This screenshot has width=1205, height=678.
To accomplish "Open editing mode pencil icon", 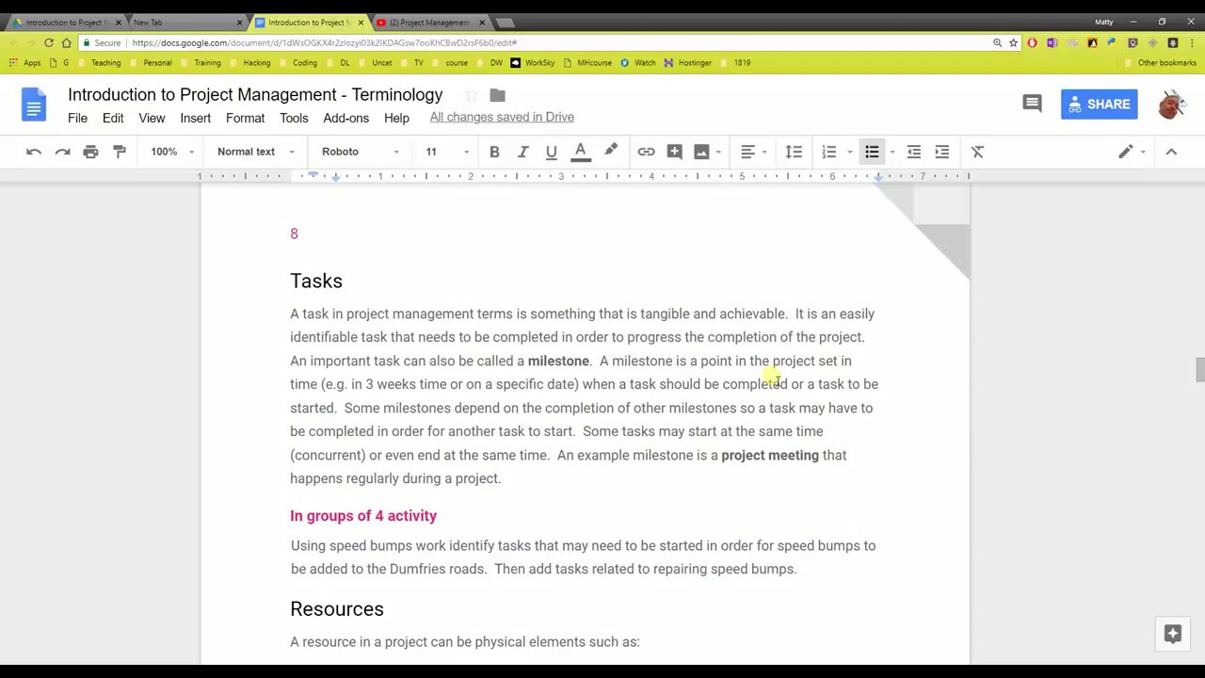I will click(1125, 152).
